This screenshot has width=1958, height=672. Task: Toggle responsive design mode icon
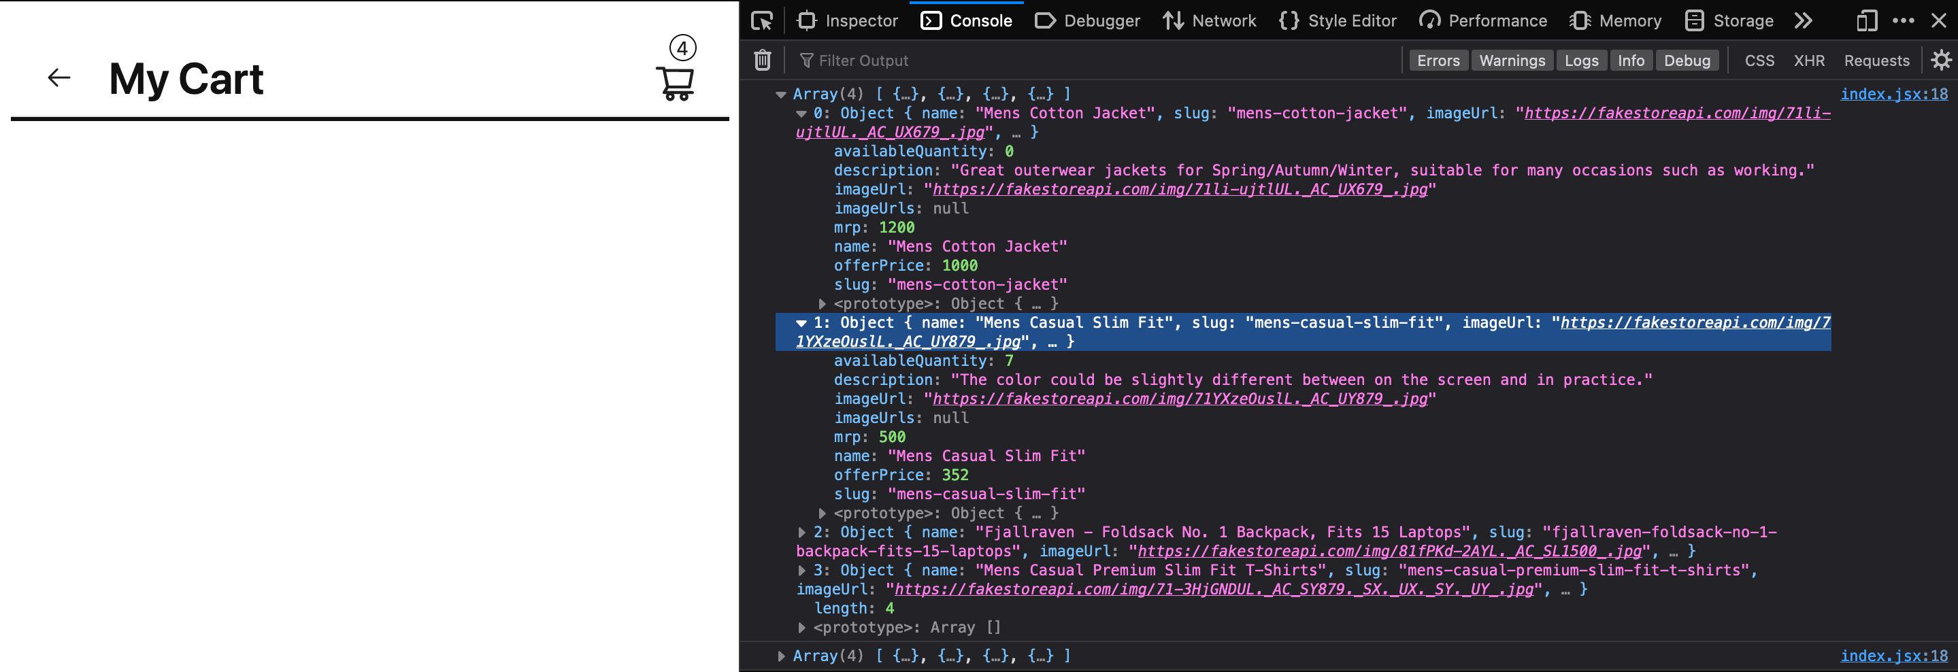1866,20
